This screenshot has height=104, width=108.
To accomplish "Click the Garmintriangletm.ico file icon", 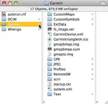I will pyautogui.click(x=50, y=39).
